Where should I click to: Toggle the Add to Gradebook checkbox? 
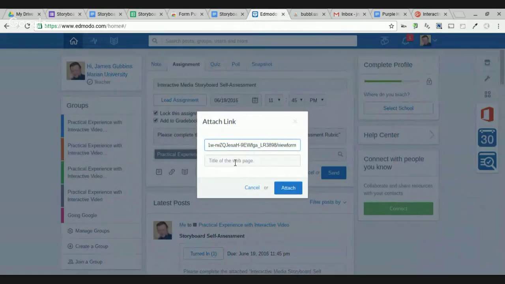(155, 120)
